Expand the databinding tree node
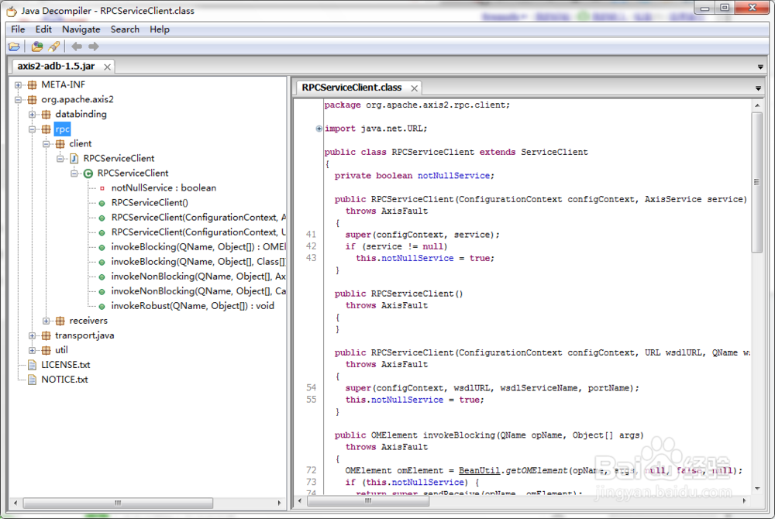The image size is (775, 519). 32,115
